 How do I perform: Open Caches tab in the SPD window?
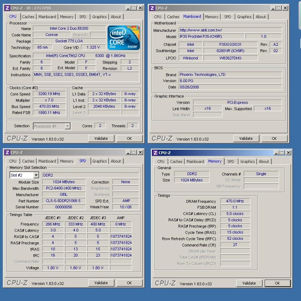pos(28,161)
